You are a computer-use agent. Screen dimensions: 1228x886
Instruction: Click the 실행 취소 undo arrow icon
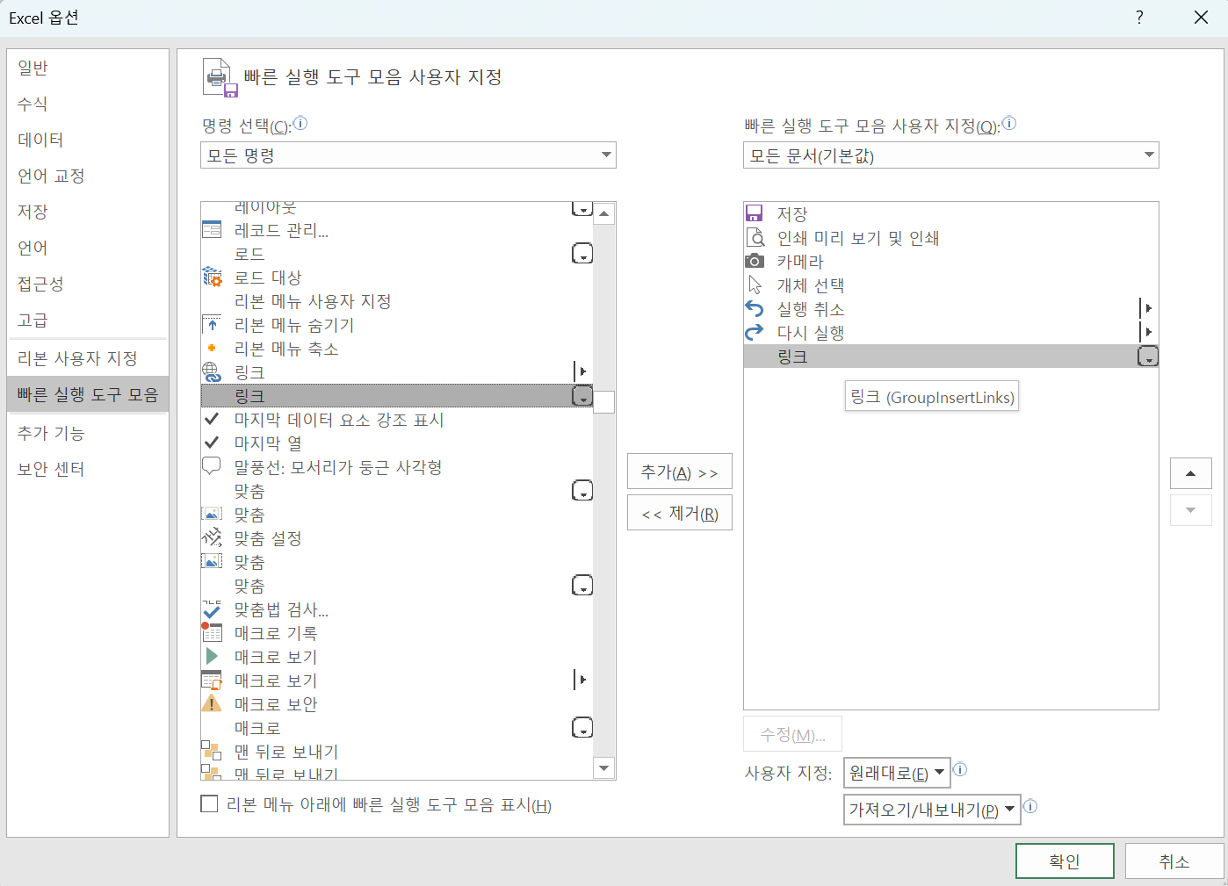click(755, 308)
